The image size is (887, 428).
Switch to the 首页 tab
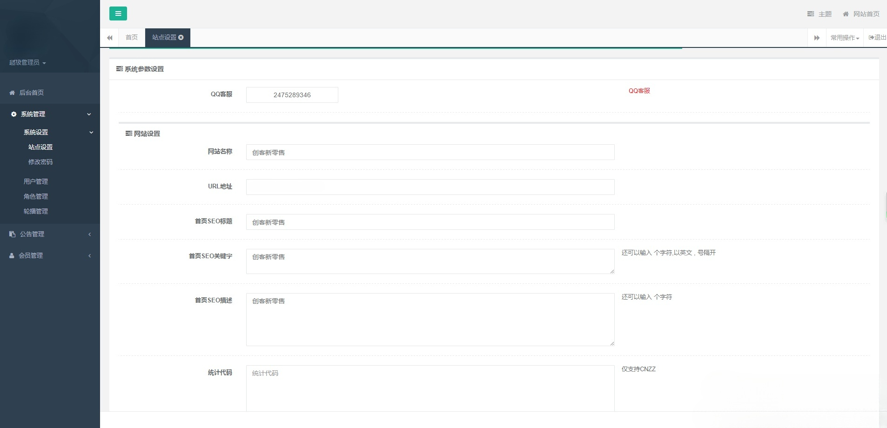point(131,37)
